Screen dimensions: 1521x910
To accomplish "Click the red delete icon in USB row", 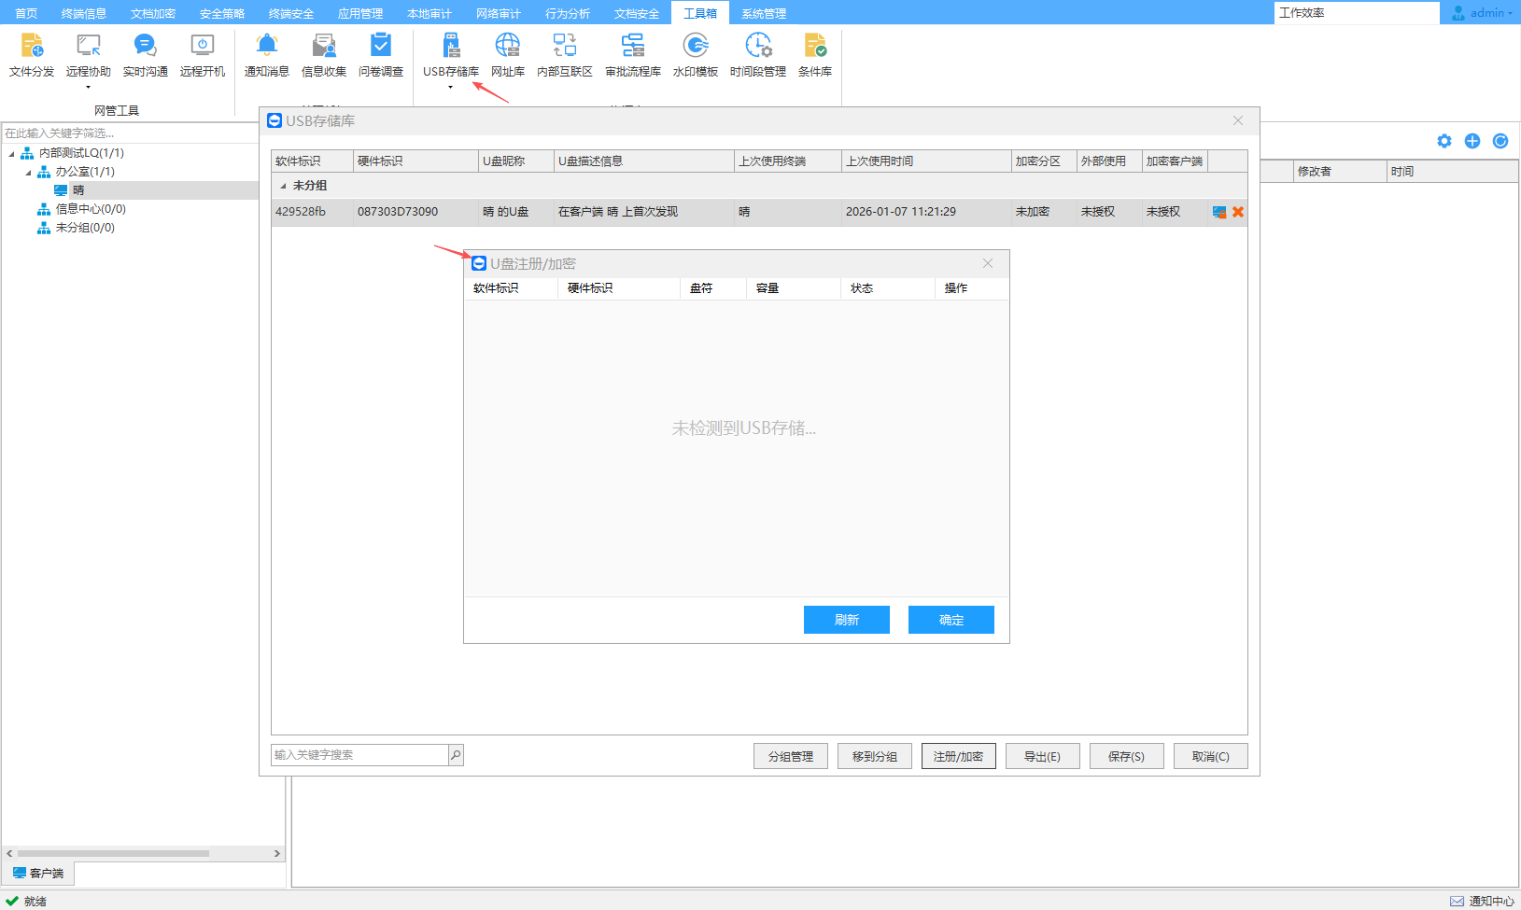I will [1238, 212].
